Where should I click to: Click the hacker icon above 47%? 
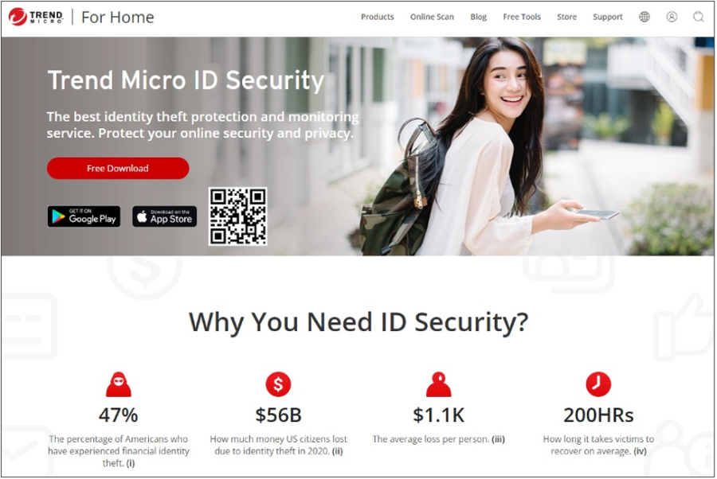coord(119,384)
